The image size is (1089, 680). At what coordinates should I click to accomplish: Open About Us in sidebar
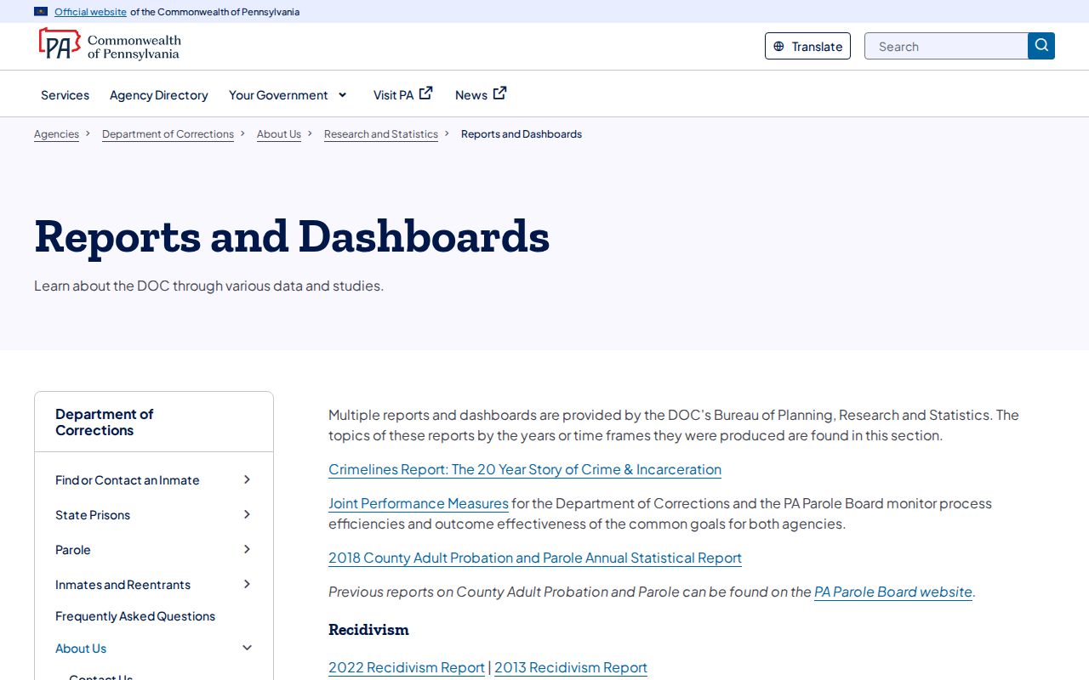pyautogui.click(x=81, y=649)
